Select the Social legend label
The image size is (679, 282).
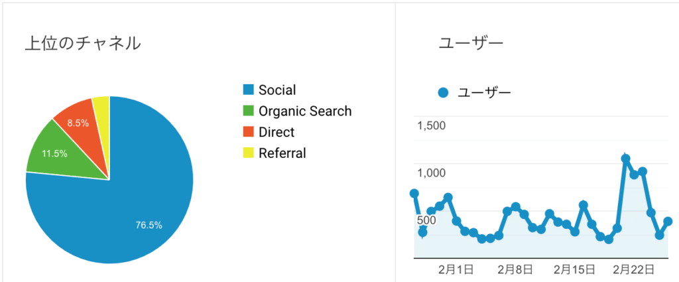tap(277, 90)
